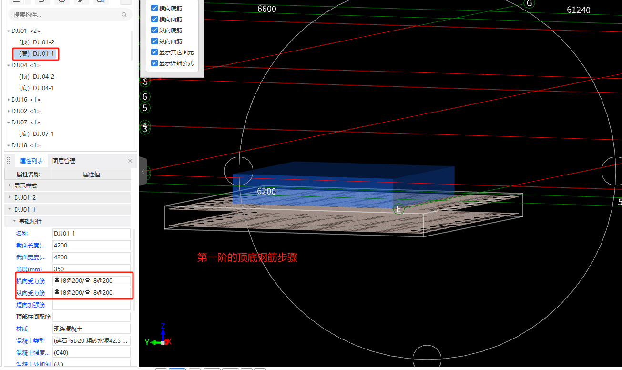Collapse the 基础属性 section
The height and width of the screenshot is (370, 622).
tap(14, 221)
